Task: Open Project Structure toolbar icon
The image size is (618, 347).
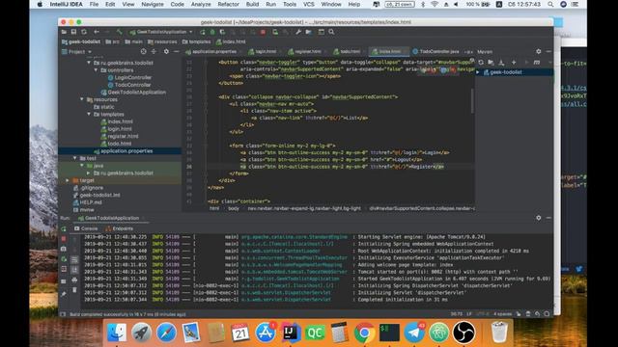Action: coord(309,32)
